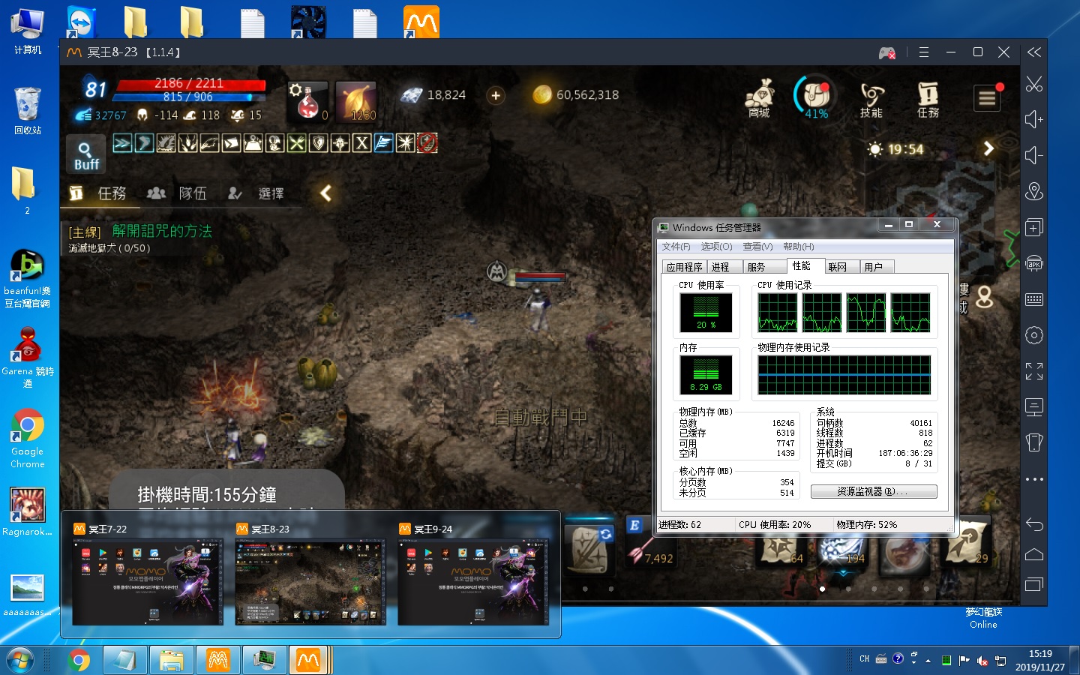Use the red health potion quick slot

point(308,101)
